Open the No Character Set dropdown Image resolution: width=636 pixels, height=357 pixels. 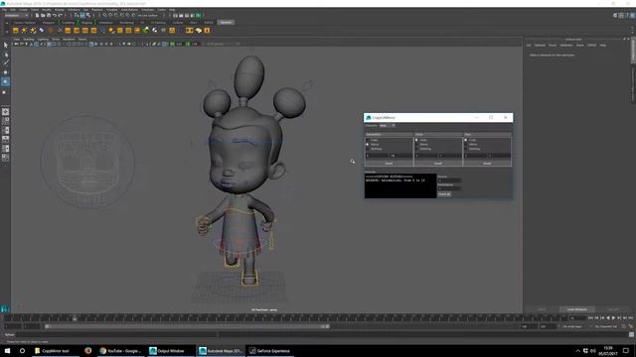607,326
